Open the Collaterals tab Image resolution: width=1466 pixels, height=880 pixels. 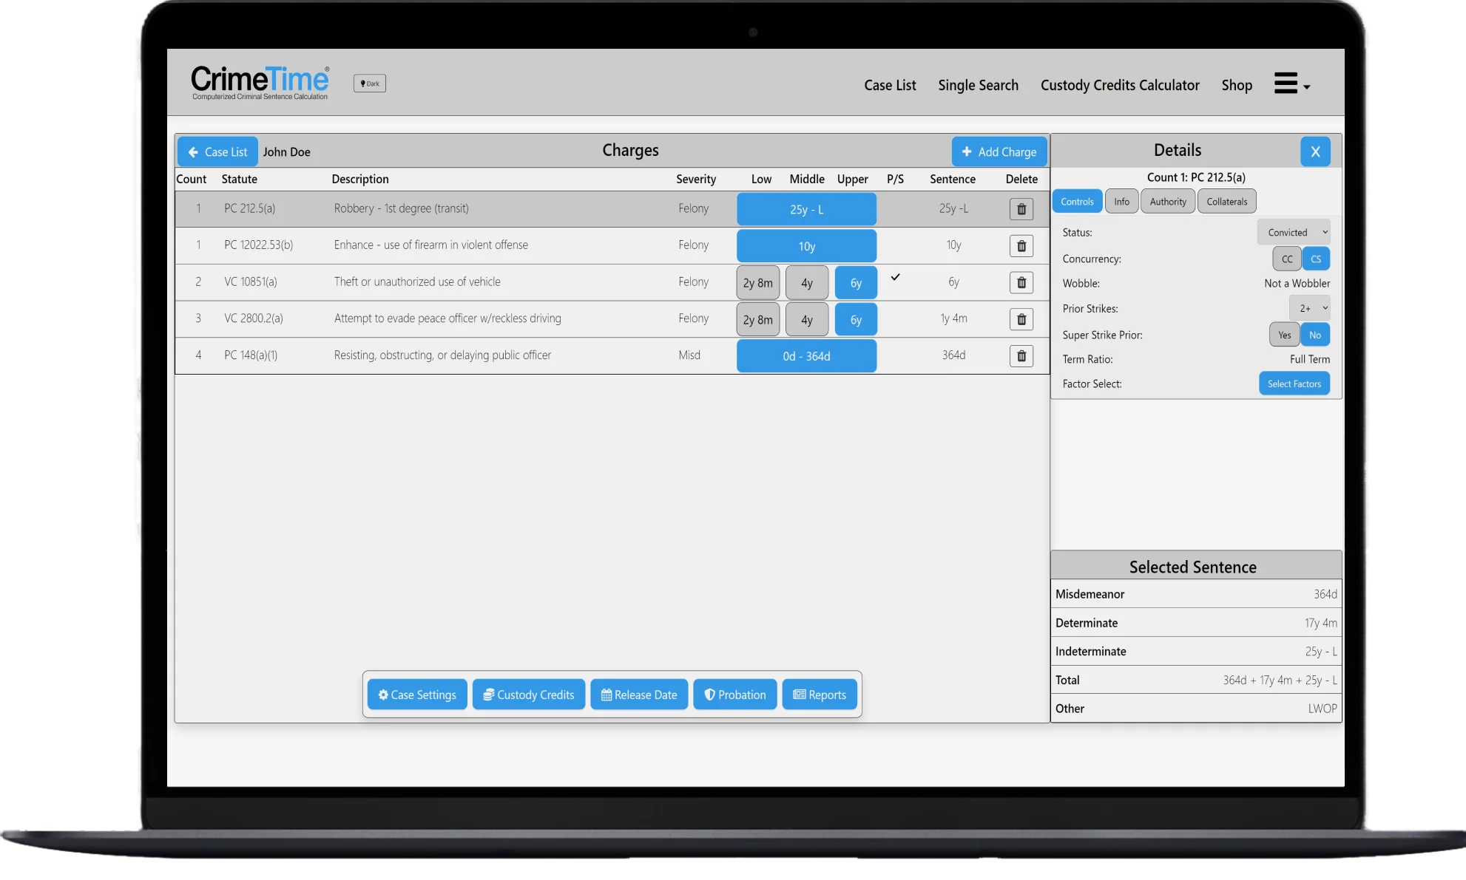point(1226,202)
